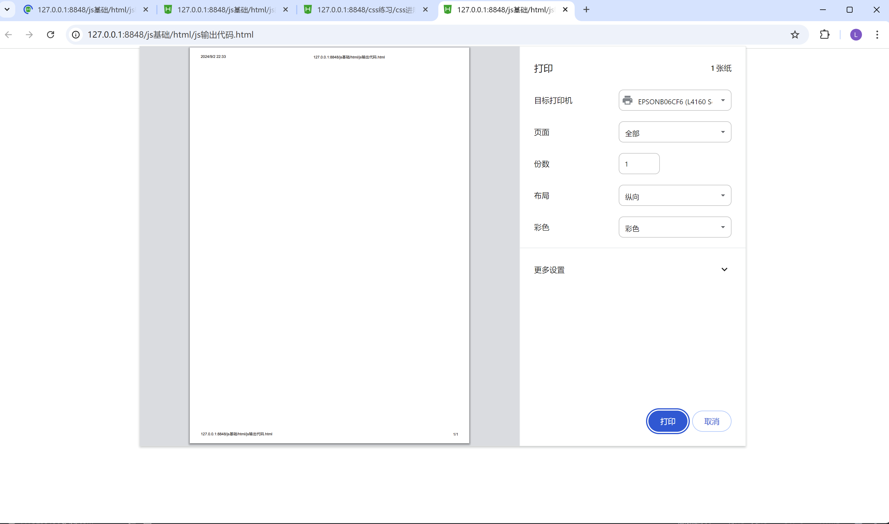Open the 彩色 color mode dropdown

tap(675, 227)
